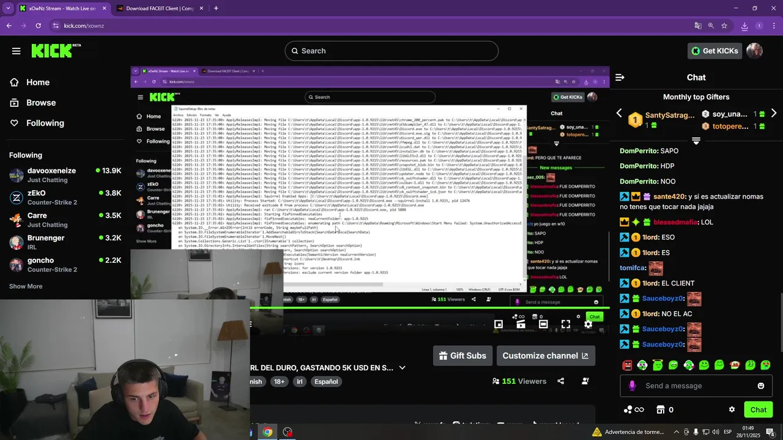Screen dimensions: 783x440
Task: Click tomifca username in chat
Action: click(x=633, y=268)
